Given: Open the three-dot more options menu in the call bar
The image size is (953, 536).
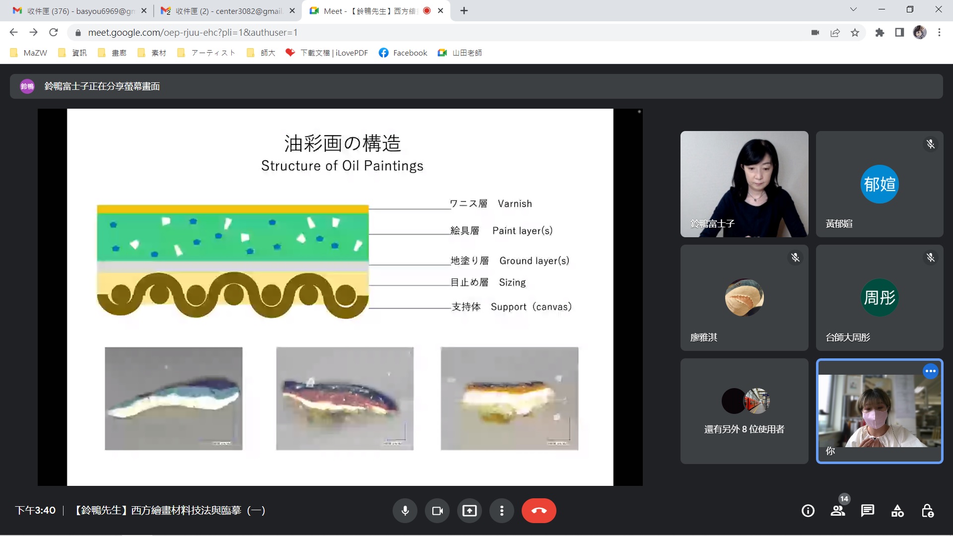Looking at the screenshot, I should coord(502,511).
